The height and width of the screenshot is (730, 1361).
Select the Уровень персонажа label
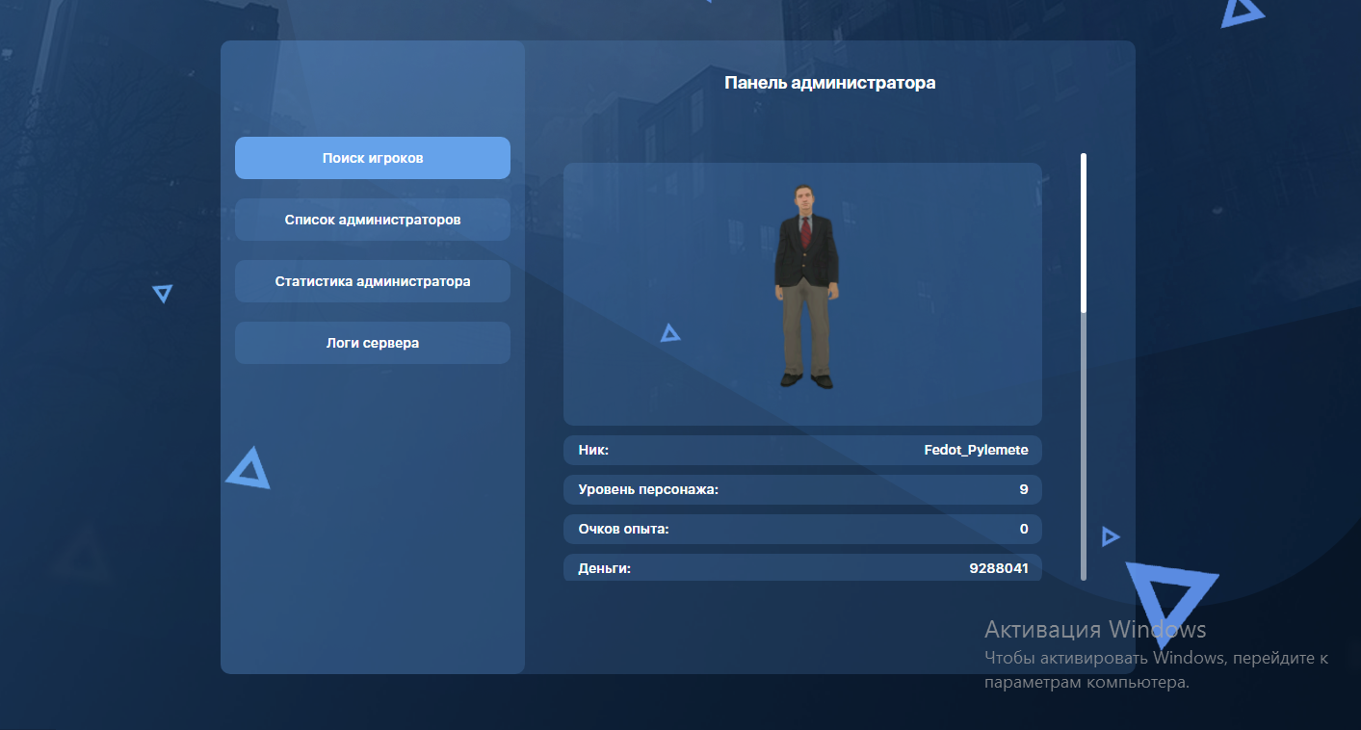(648, 489)
